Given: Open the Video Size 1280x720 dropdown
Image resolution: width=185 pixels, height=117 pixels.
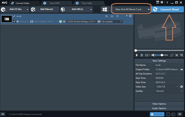Looking at the screenshot, I should (167, 87).
